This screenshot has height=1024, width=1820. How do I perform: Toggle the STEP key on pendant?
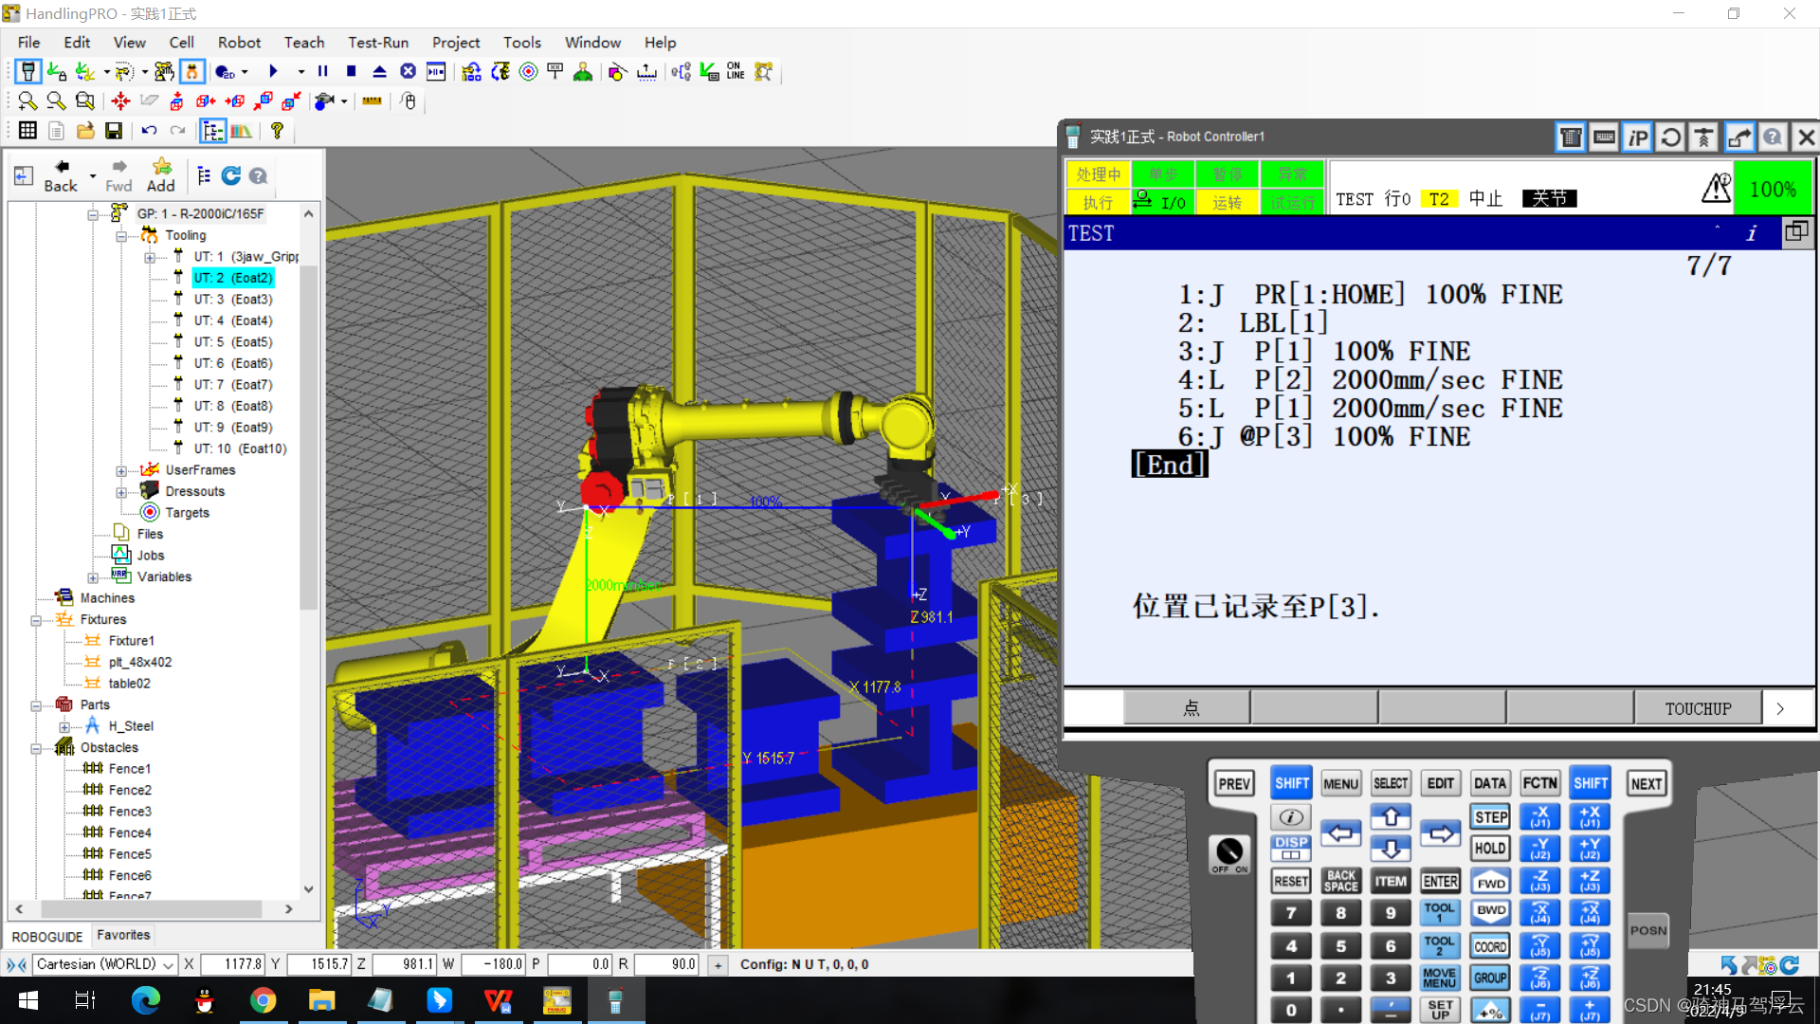point(1490,817)
